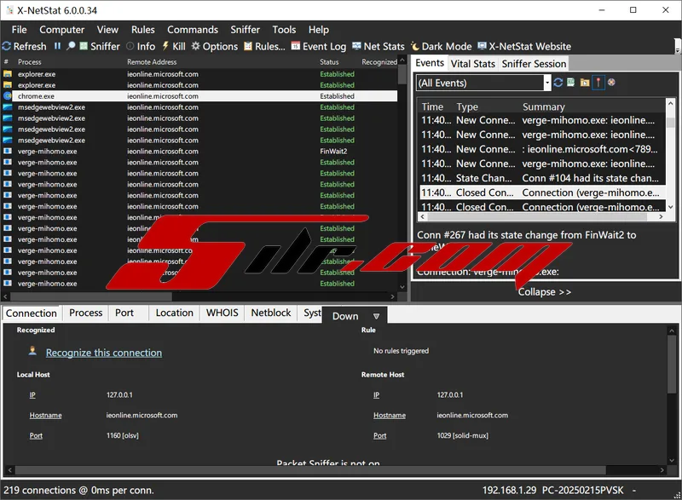682x500 pixels.
Task: Switch to the Process tab
Action: [x=86, y=313]
